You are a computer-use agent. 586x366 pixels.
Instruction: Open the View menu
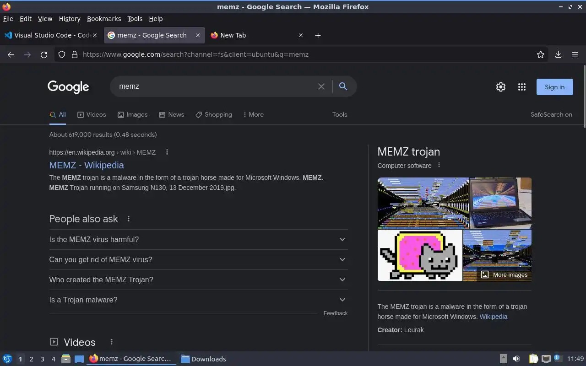45,19
